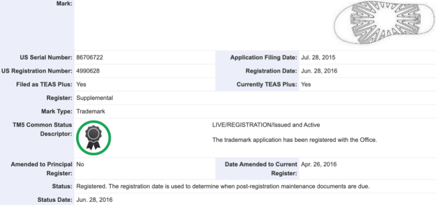Click the Date Amended to Current Register label

[261, 169]
